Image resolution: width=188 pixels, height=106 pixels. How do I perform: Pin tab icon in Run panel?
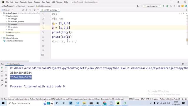[2, 85]
